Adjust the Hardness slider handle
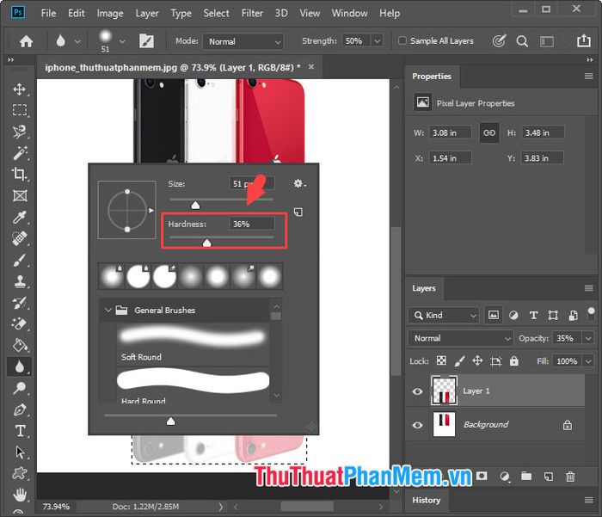This screenshot has width=602, height=517. (207, 243)
